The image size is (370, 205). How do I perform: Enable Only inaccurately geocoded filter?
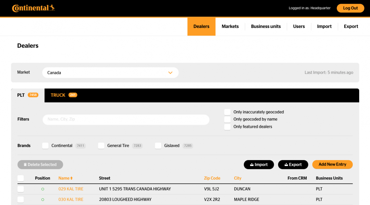227,112
